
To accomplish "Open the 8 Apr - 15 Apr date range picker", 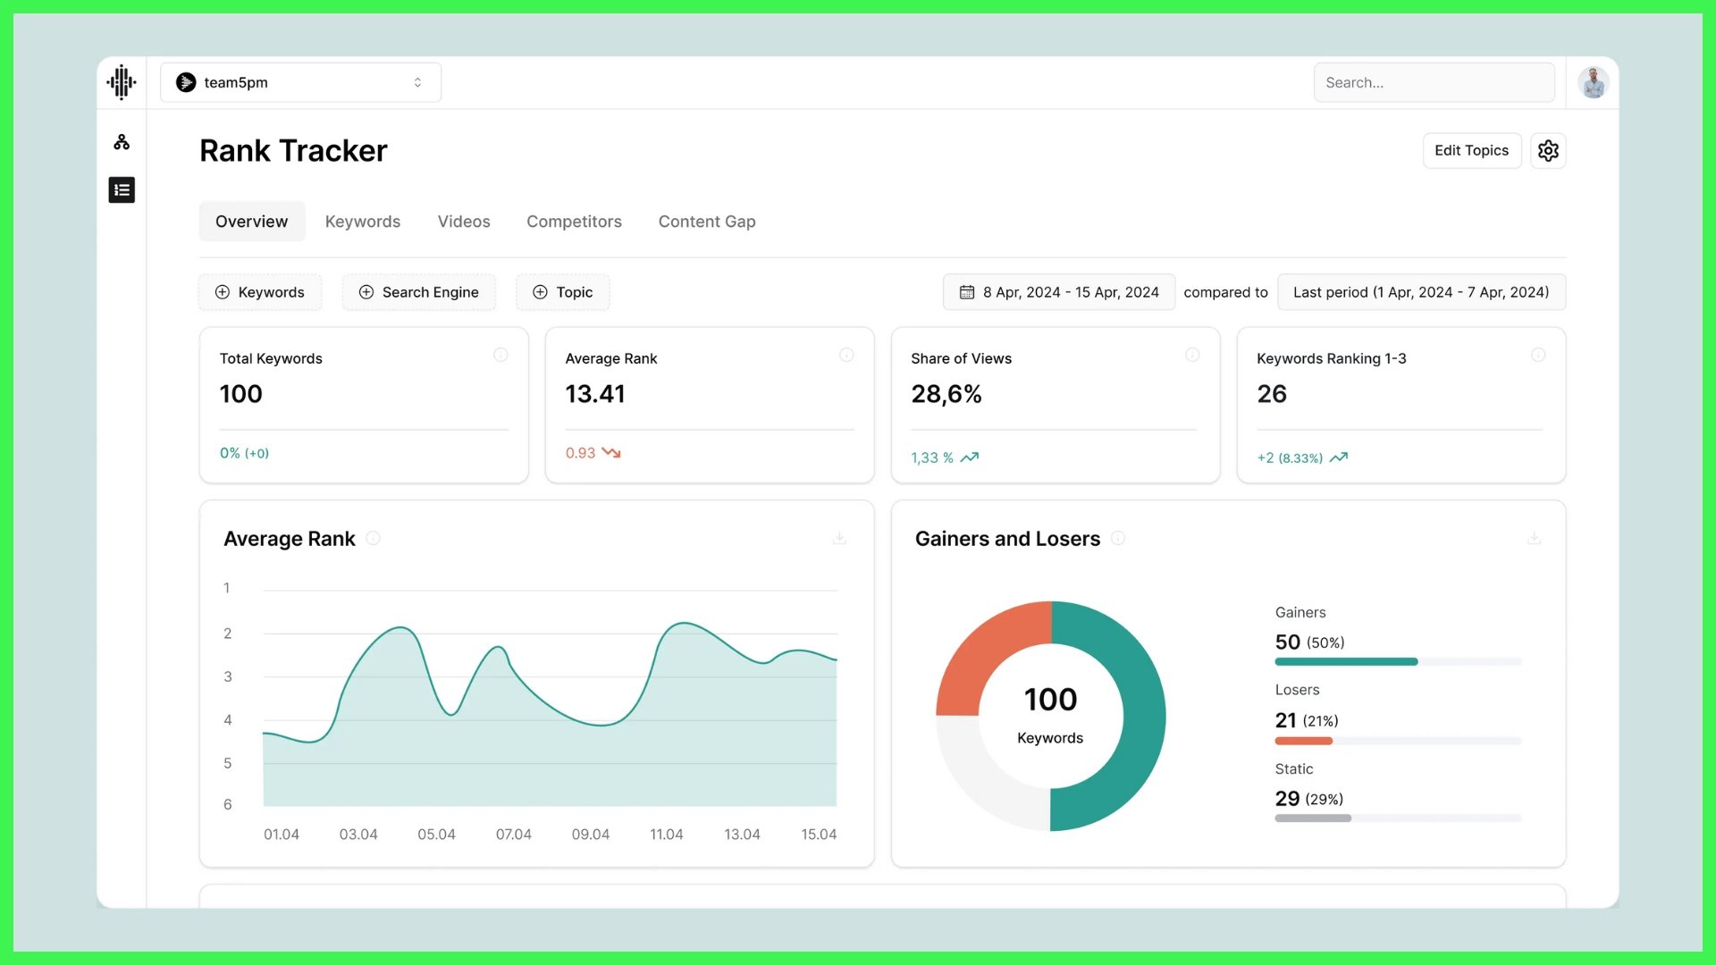I will pos(1059,292).
